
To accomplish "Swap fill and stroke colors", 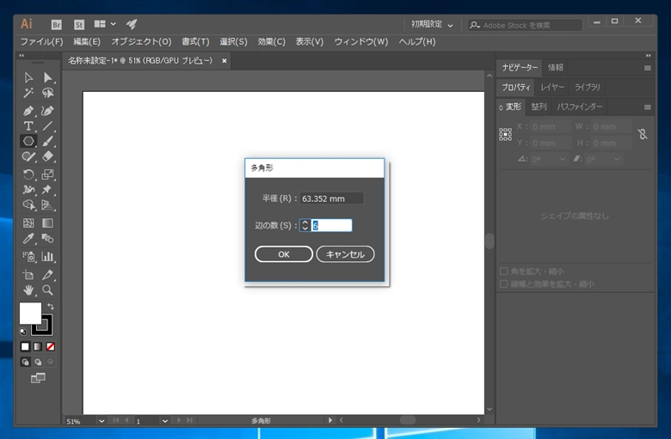I will tap(51, 306).
